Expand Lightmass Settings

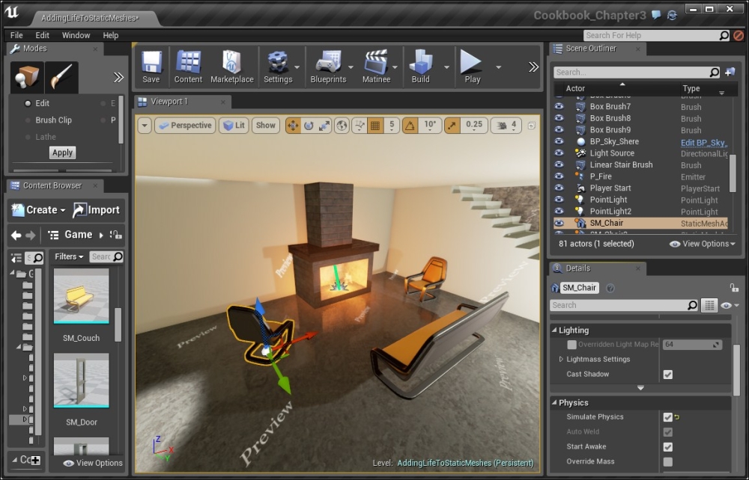[561, 360]
